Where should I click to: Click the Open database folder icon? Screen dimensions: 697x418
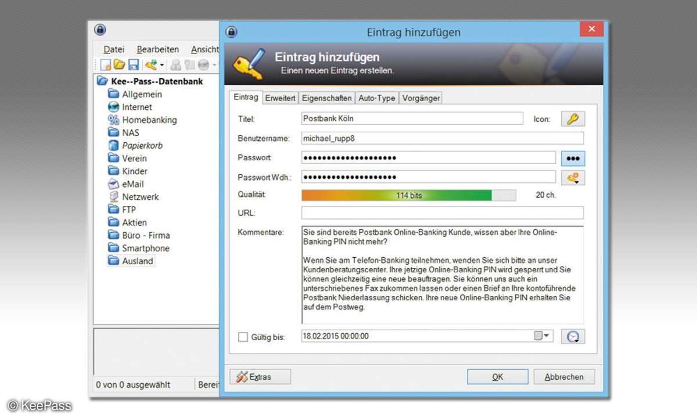[119, 65]
